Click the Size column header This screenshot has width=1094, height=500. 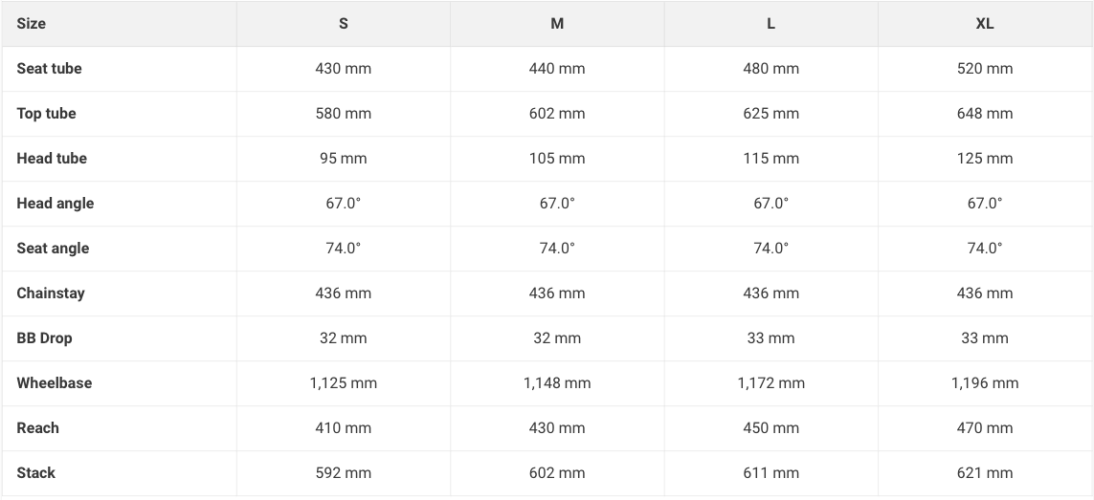[x=32, y=24]
